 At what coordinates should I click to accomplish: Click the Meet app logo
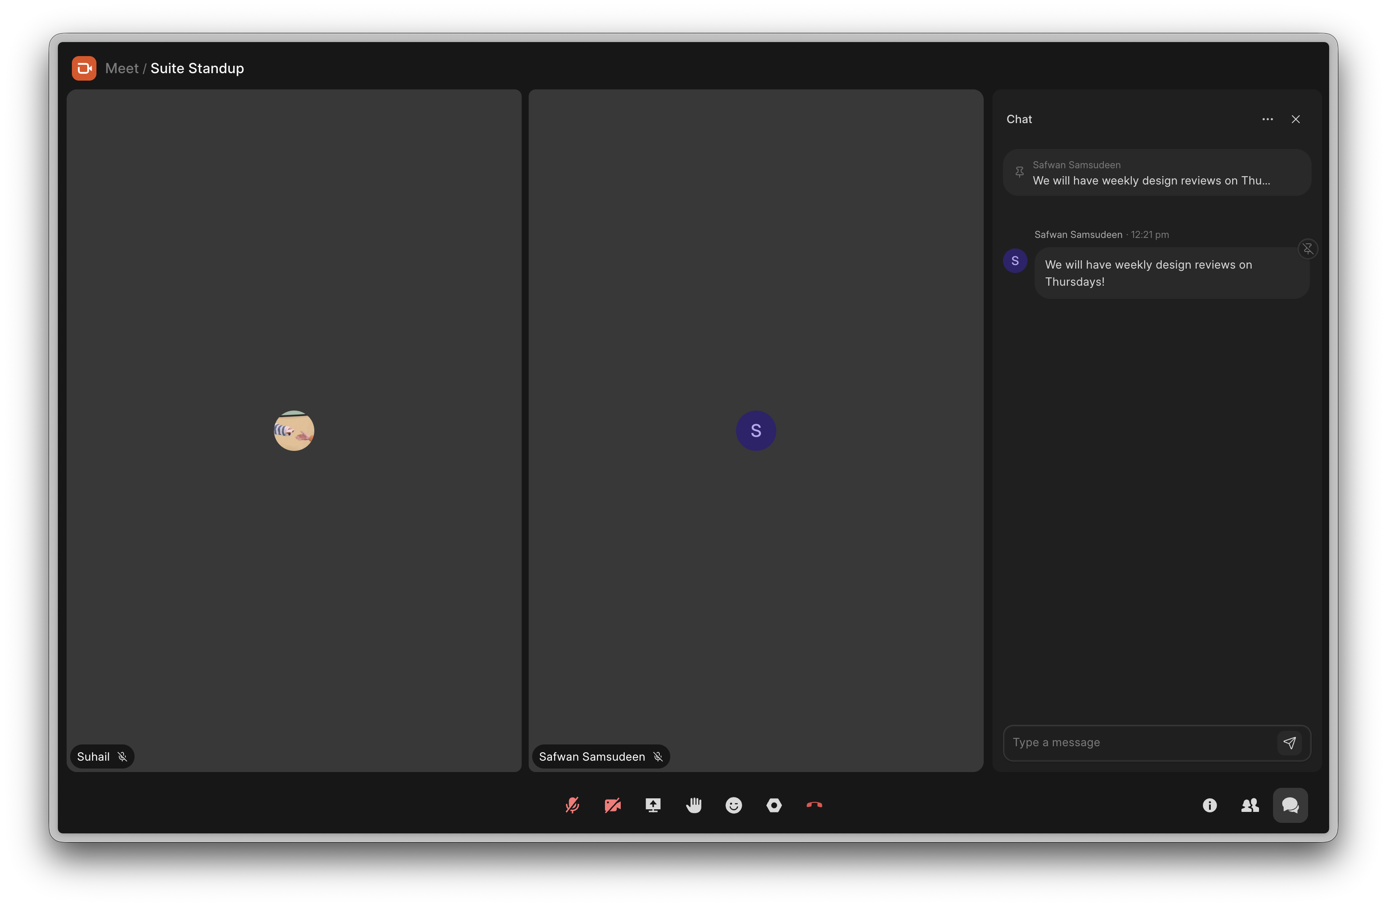point(84,68)
